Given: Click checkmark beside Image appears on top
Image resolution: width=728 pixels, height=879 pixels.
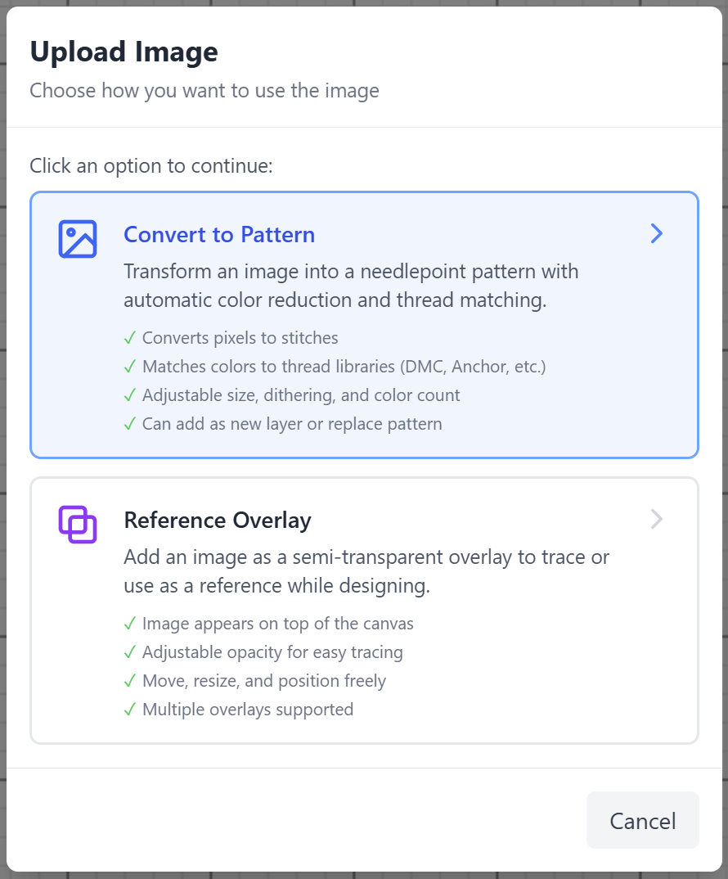Looking at the screenshot, I should point(129,624).
